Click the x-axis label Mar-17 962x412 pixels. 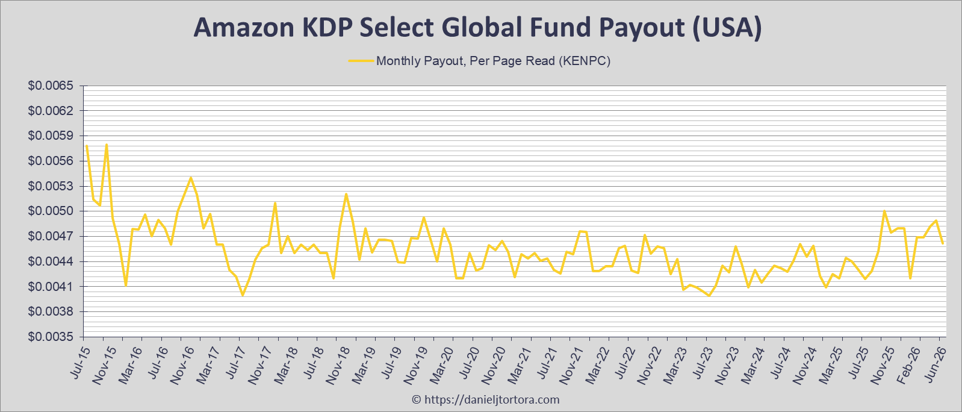[208, 366]
